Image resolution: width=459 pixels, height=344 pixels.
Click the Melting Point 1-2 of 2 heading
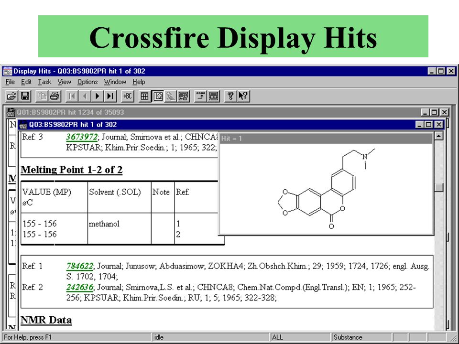tap(71, 170)
